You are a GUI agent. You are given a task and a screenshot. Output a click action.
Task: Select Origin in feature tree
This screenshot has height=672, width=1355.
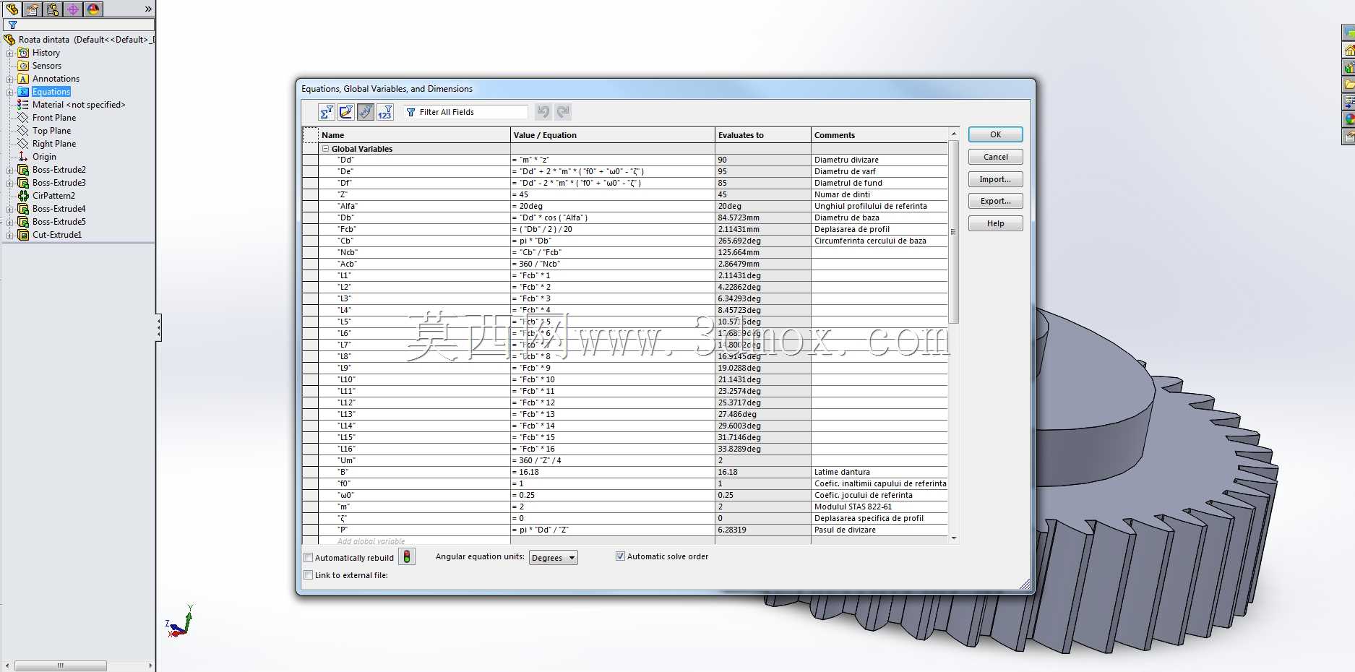[44, 157]
